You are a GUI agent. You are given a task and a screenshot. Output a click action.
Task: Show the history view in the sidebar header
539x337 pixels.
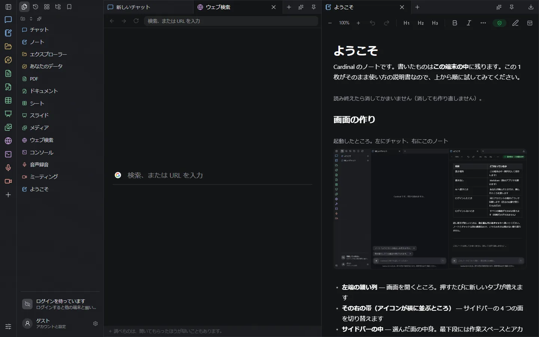click(x=36, y=7)
